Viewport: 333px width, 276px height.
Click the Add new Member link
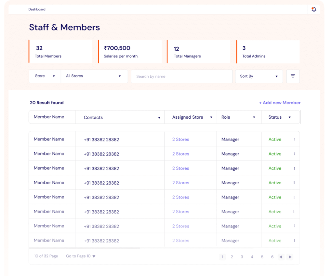(280, 103)
